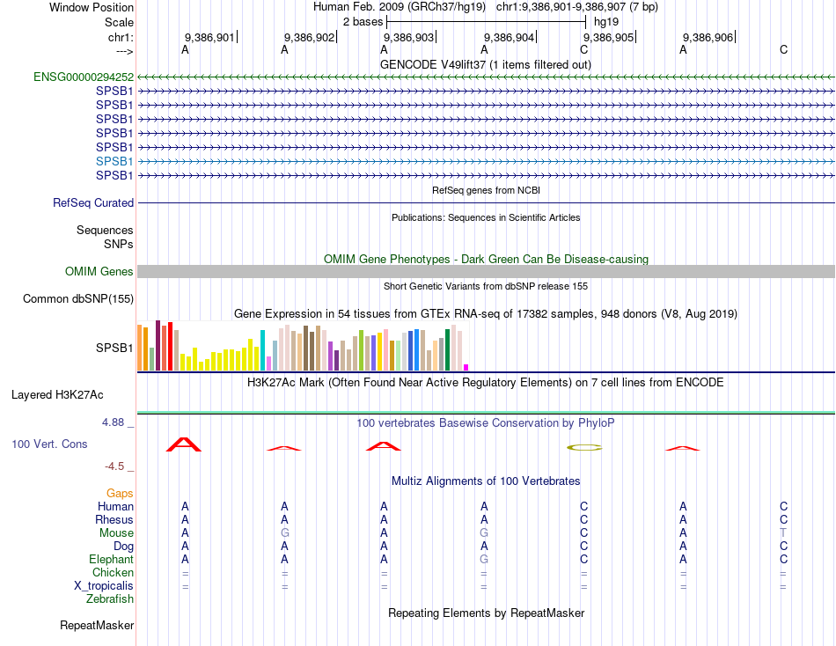Click the OMIM Genes gray bar

486,272
